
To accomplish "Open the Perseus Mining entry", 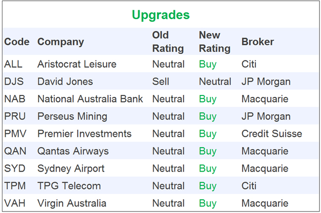I will tap(72, 117).
